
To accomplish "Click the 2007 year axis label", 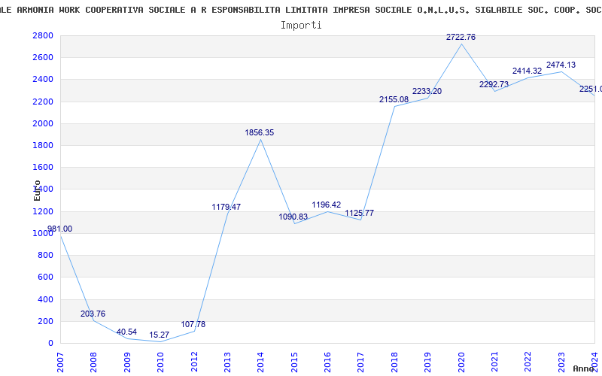I will [x=60, y=362].
